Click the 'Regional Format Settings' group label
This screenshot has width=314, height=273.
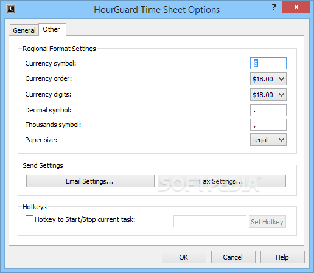point(59,49)
